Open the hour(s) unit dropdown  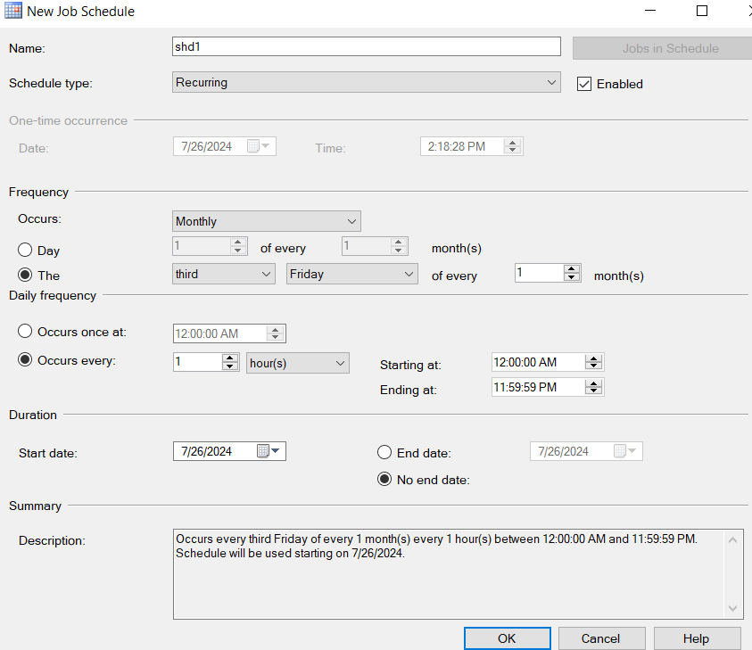[298, 364]
